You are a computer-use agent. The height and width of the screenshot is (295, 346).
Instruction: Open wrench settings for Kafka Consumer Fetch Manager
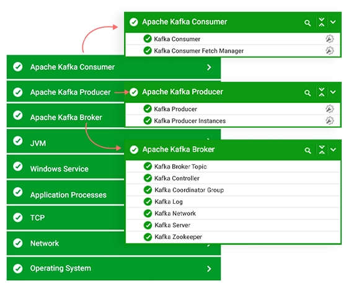(330, 50)
